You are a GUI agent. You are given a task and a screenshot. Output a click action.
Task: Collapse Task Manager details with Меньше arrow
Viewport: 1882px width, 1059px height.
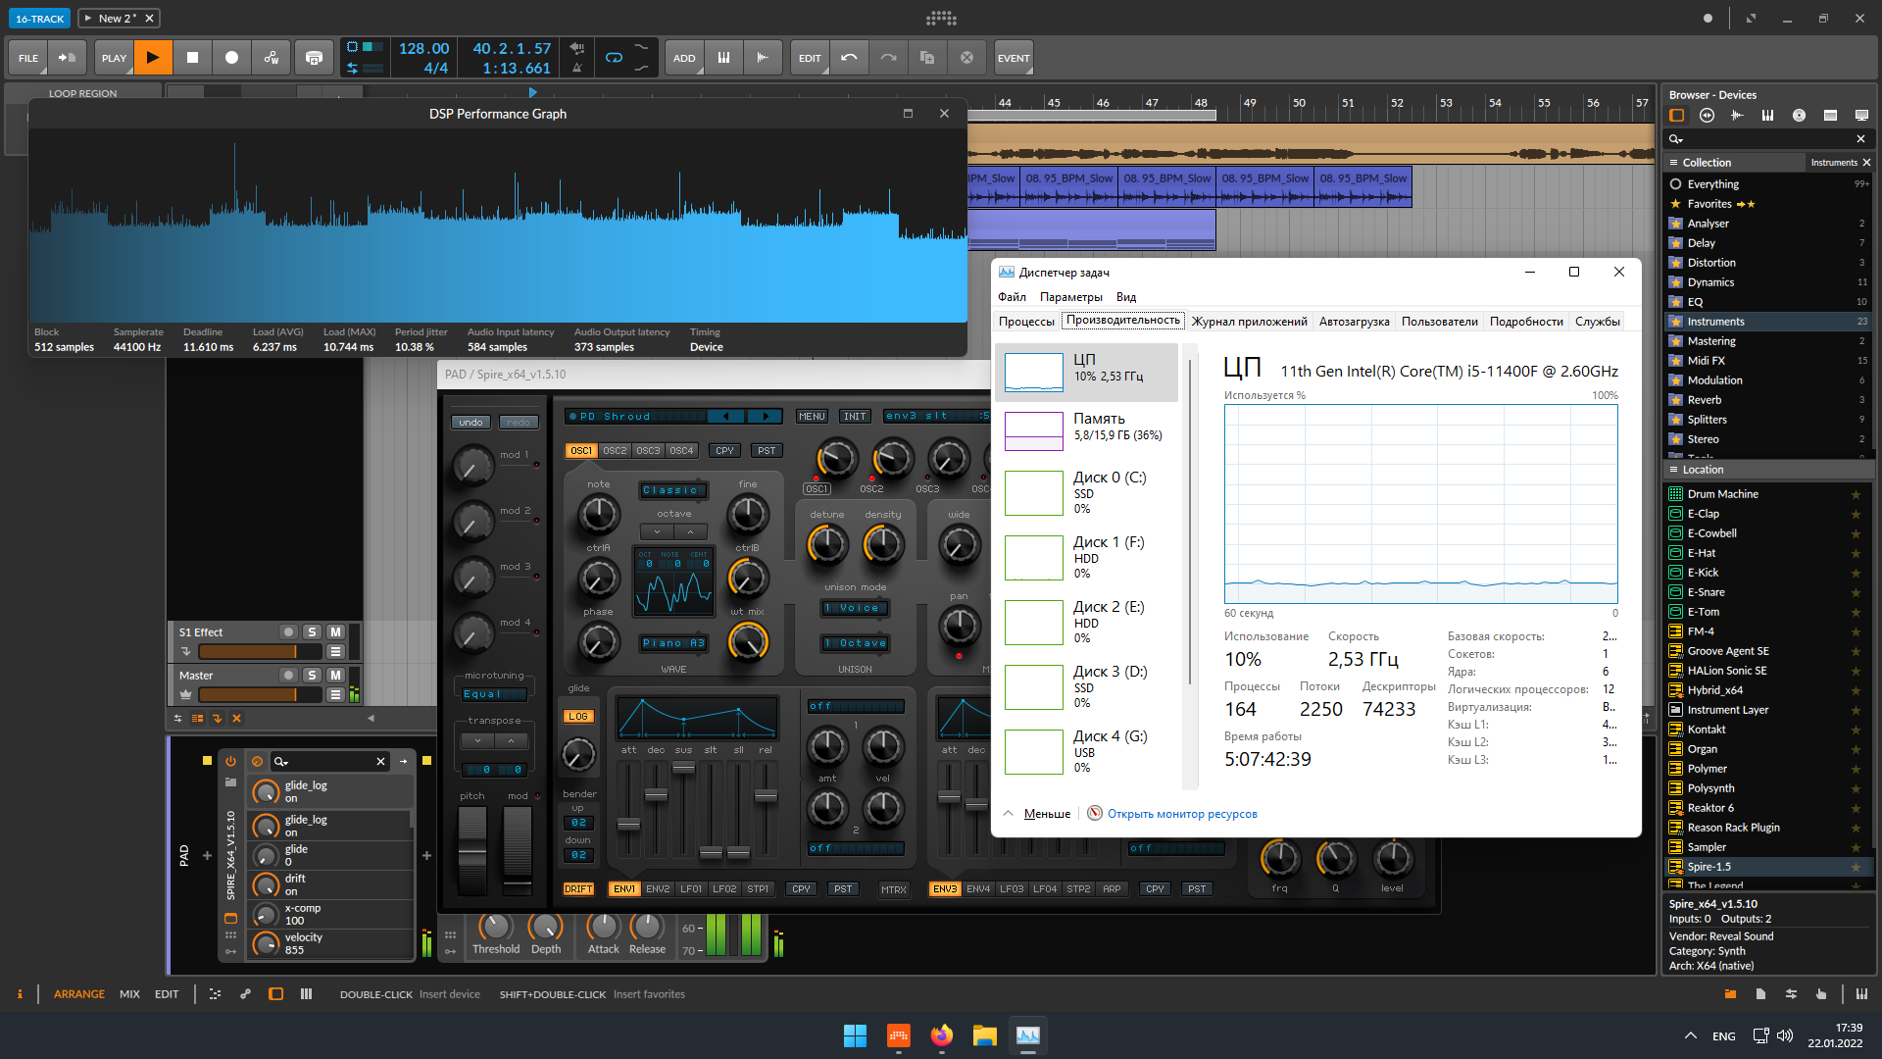(1037, 814)
